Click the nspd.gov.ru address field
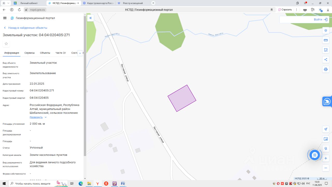The width and height of the screenshot is (332, 187). tap(37, 10)
